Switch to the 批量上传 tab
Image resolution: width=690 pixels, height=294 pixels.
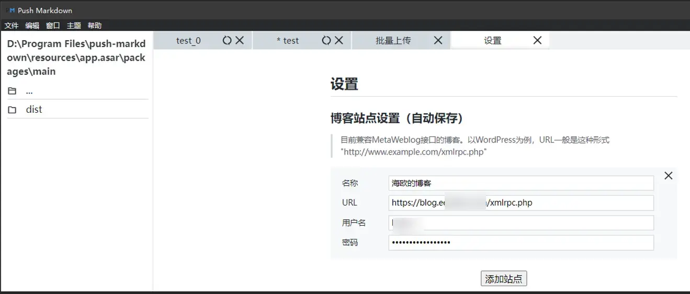[393, 40]
